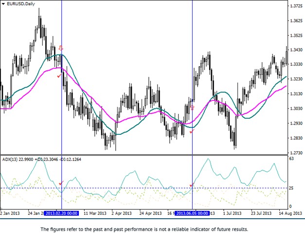Screen dimensions: 305x240
Task: Click the 1.3330 price scale label
Action: pyautogui.click(x=296, y=64)
